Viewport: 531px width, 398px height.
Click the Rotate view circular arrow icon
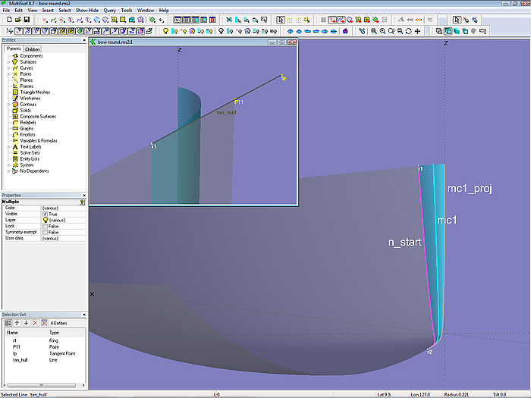pyautogui.click(x=409, y=31)
